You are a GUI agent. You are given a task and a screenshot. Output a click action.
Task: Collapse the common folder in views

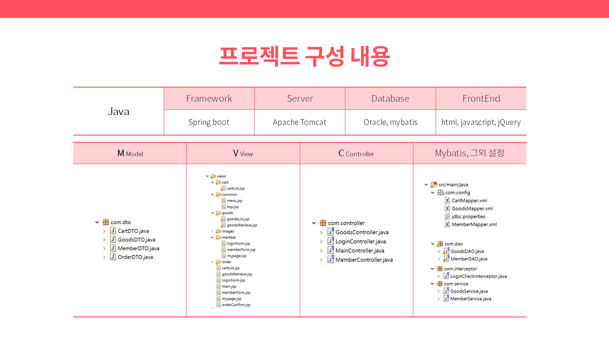213,194
